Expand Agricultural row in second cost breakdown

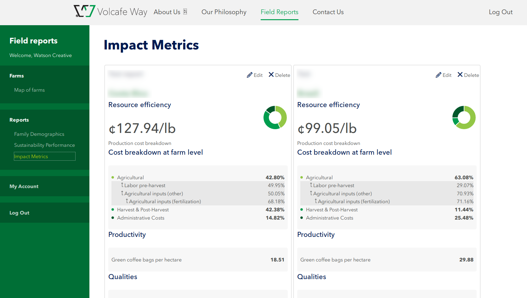pos(319,178)
